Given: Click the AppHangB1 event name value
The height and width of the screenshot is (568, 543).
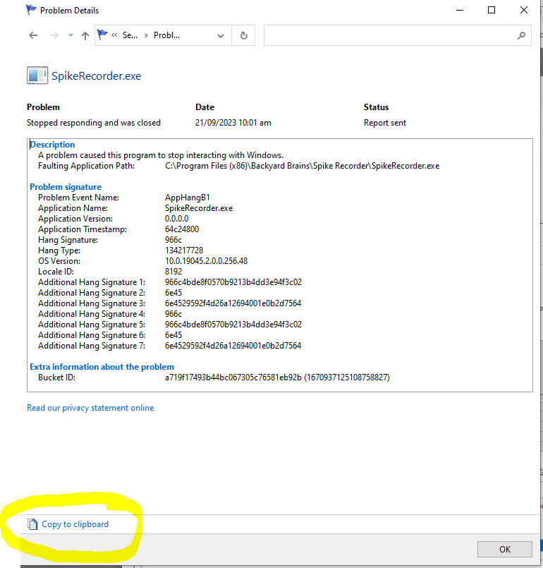Looking at the screenshot, I should coord(188,198).
